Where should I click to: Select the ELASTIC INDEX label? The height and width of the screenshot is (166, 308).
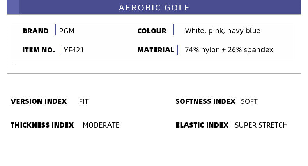click(202, 125)
